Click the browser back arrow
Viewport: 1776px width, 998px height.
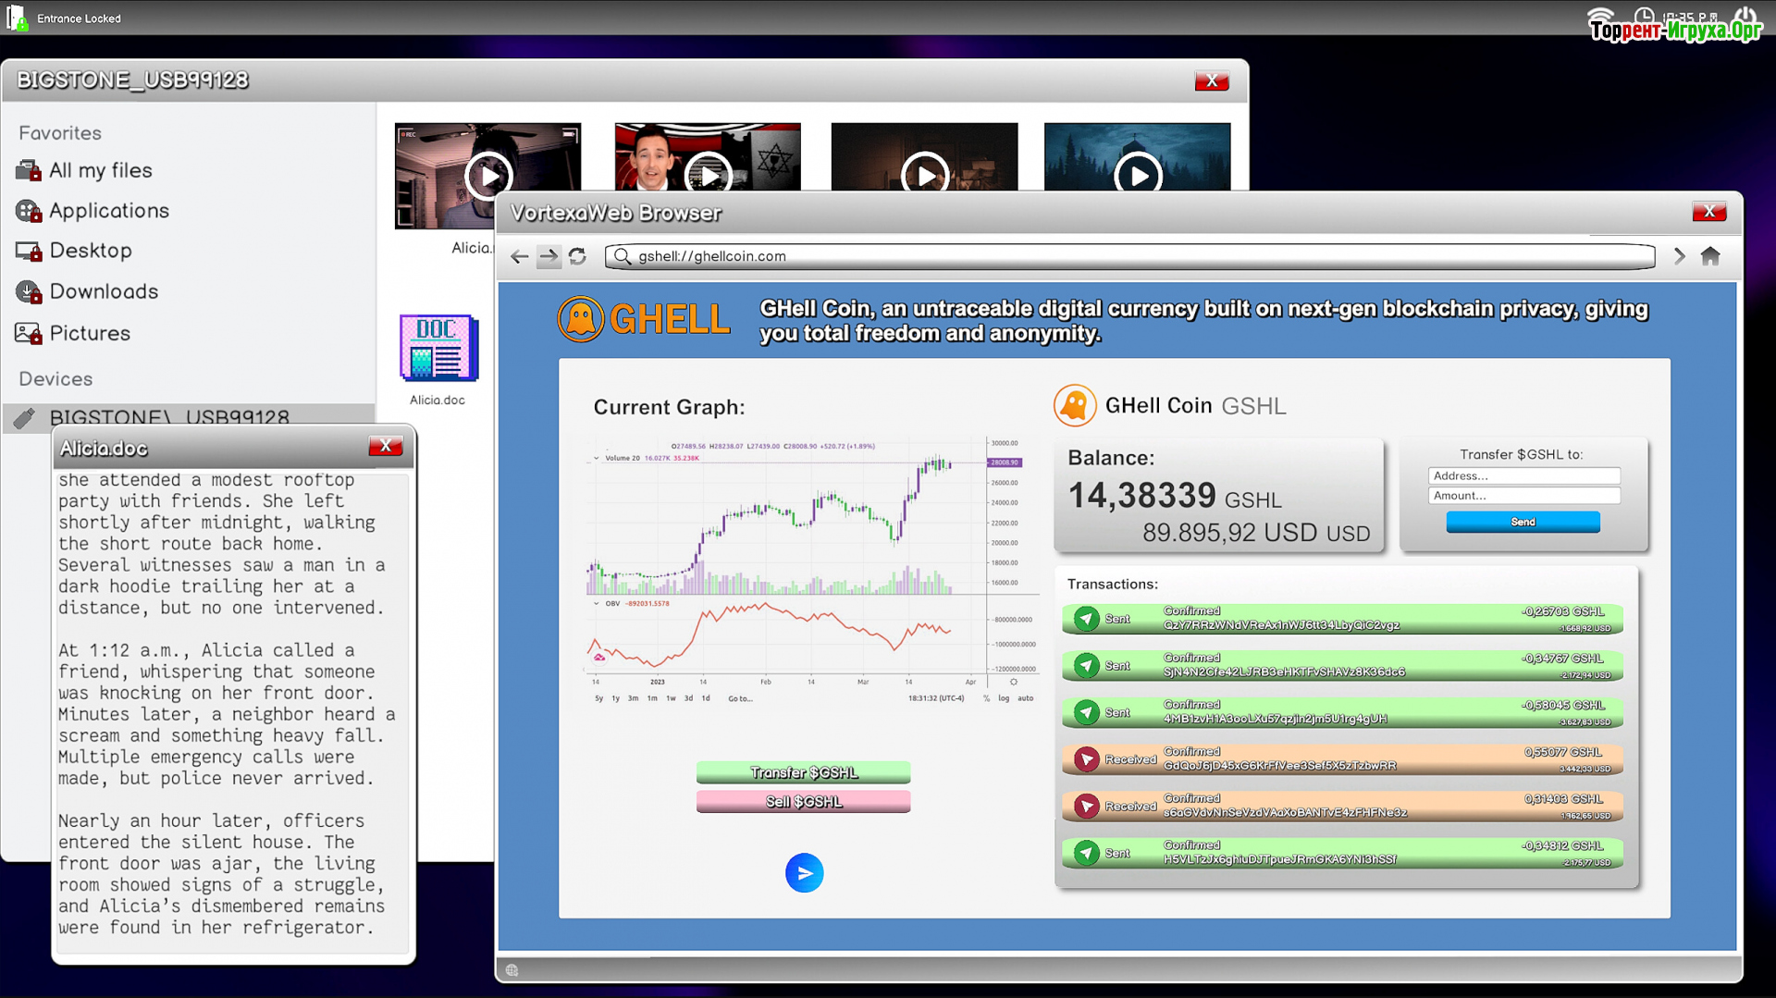[x=520, y=257]
